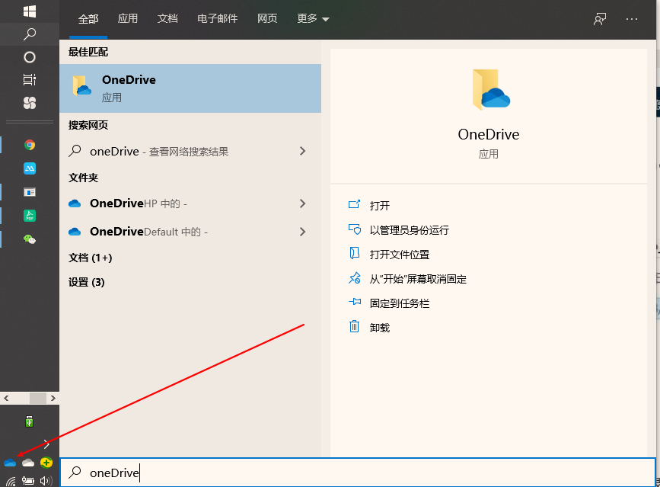This screenshot has height=487, width=660.
Task: Click the blue OneDrive cloud in the system tray
Action: [x=9, y=462]
